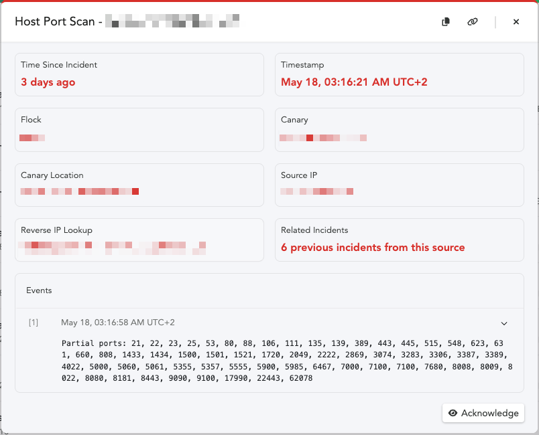Click the Events section header
This screenshot has width=539, height=435.
pos(39,290)
